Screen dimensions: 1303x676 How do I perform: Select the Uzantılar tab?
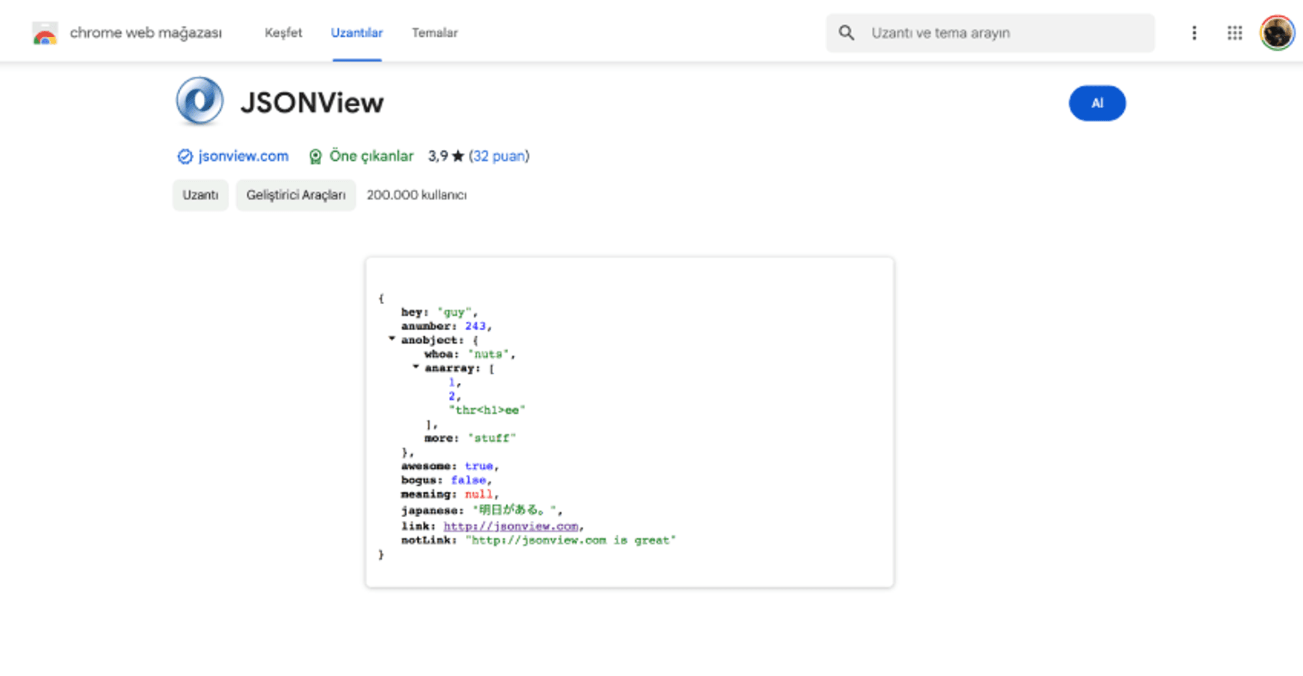[x=356, y=33]
